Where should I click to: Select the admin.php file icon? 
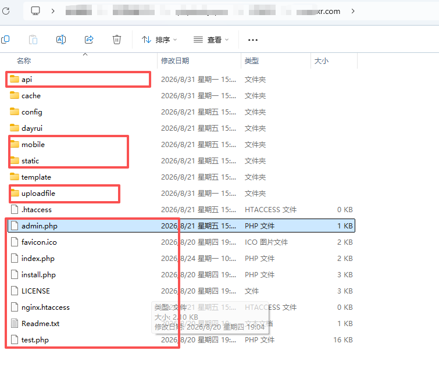coord(15,226)
